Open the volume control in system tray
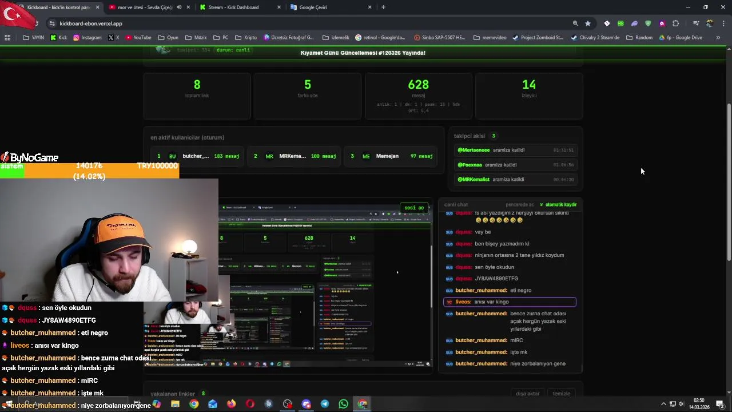Screen dimensions: 732x412 (x=681, y=404)
